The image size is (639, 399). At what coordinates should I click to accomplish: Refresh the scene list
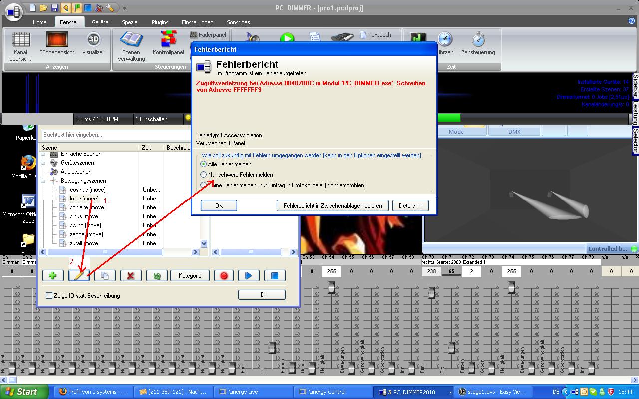coord(157,275)
